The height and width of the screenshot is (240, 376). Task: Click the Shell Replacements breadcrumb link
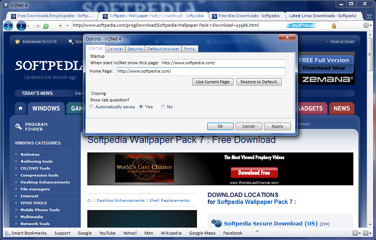point(170,201)
